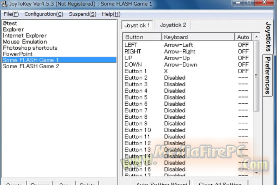Select the Button 5 row
This screenshot has width=277, height=185.
point(188,98)
